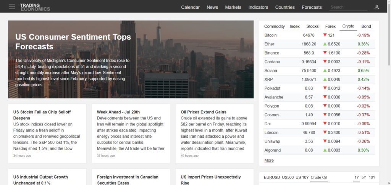Open the Cardano row link
Image resolution: width=391 pixels, height=185 pixels.
coord(272,62)
